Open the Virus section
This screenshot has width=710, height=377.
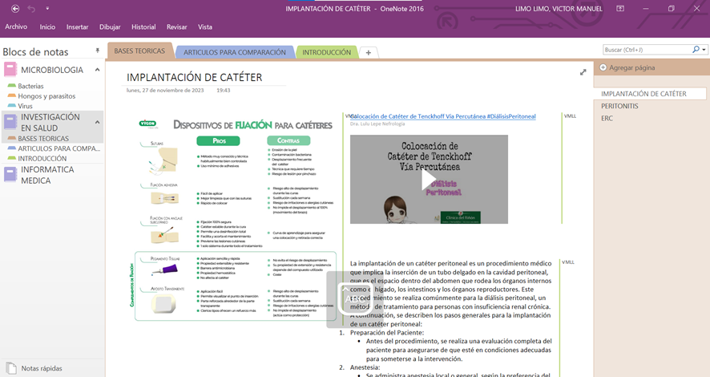pyautogui.click(x=26, y=106)
